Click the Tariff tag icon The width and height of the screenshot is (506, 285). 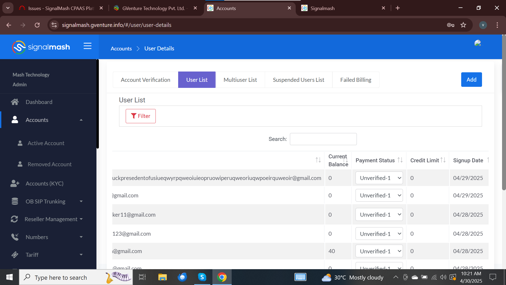click(x=15, y=255)
